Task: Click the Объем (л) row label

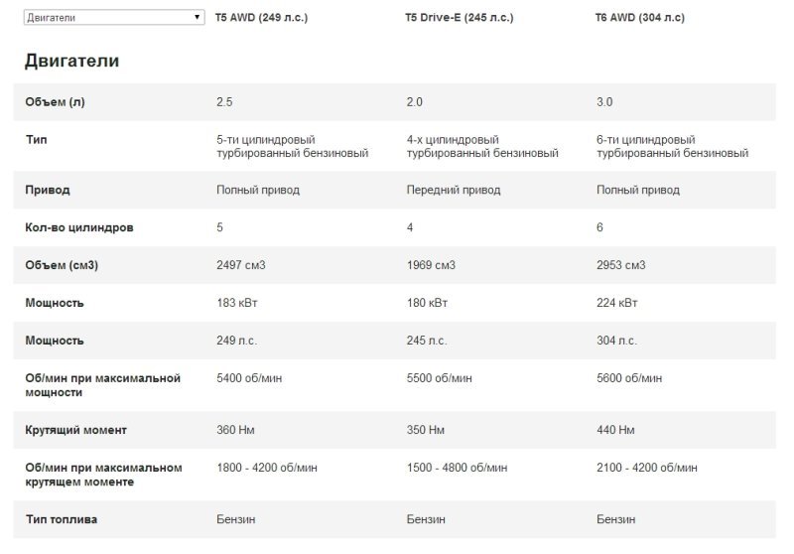Action: [55, 102]
